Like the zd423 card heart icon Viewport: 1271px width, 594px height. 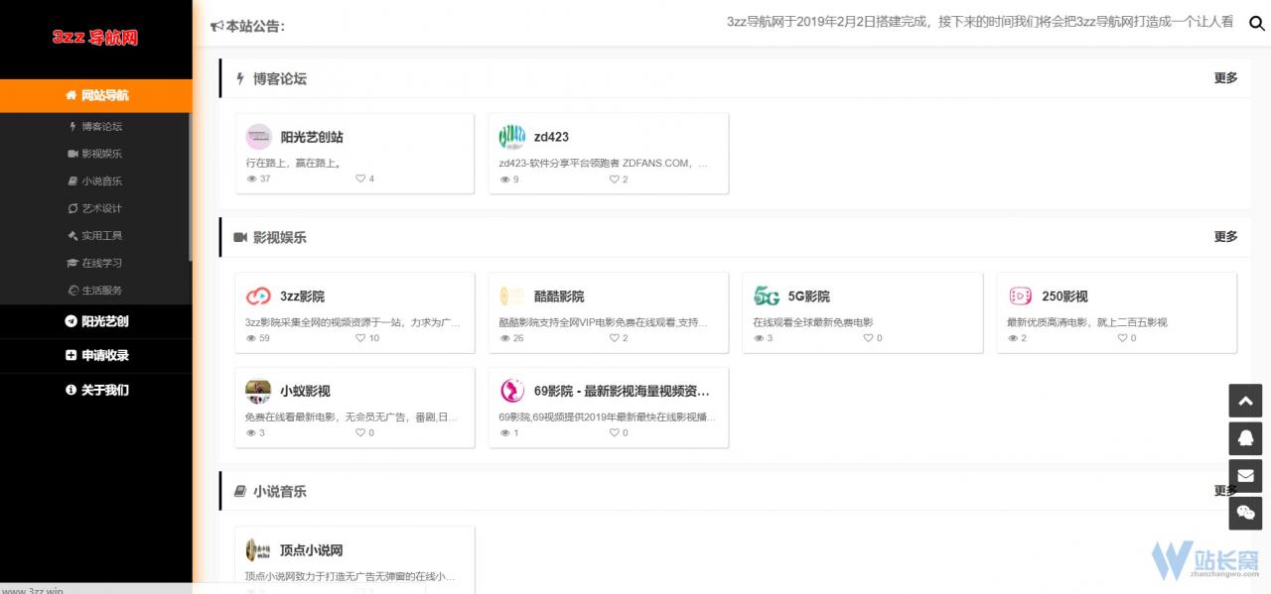coord(614,179)
